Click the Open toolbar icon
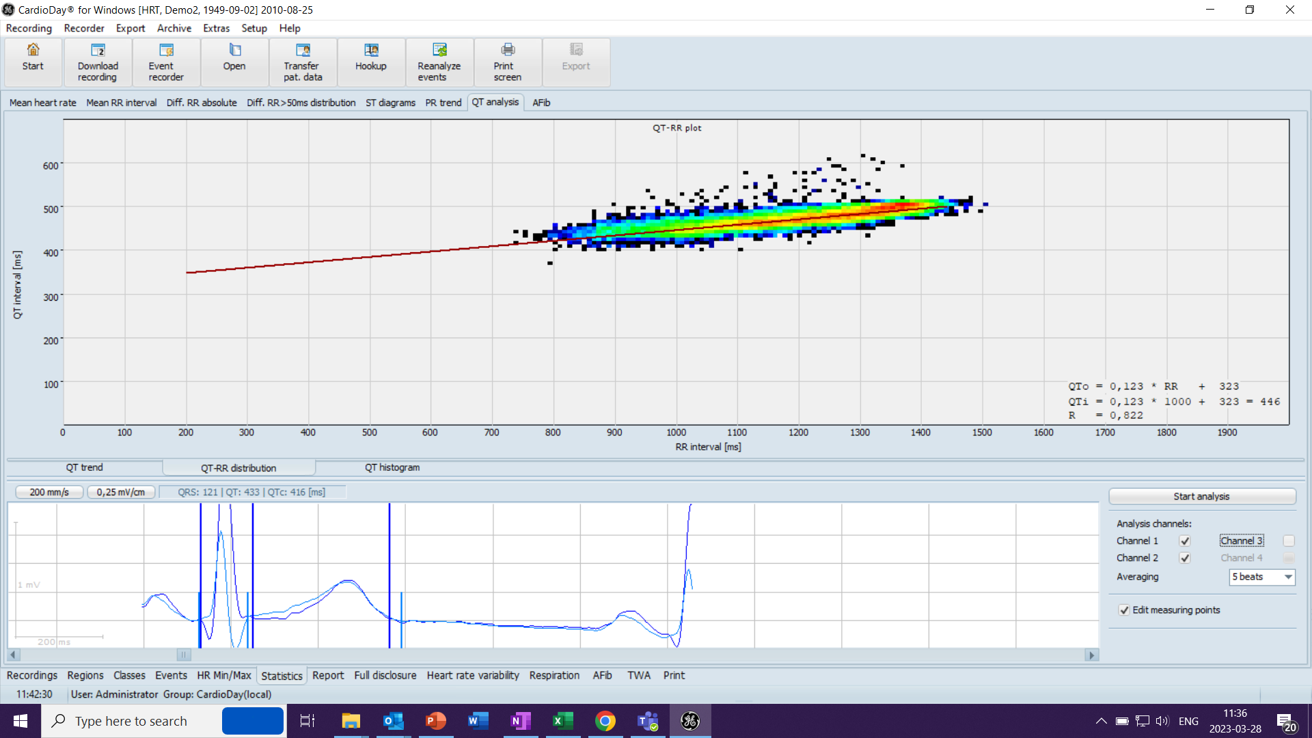Screen dimensions: 1312x738 point(234,62)
